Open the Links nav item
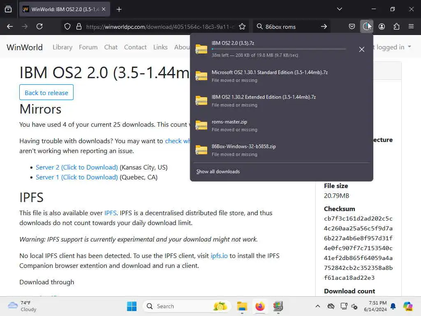Viewport: 421px width, 316px height. pos(161,47)
